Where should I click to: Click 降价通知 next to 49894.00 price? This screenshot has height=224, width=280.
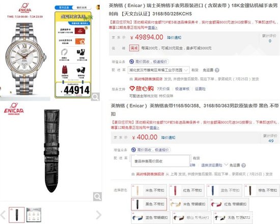(x=174, y=38)
